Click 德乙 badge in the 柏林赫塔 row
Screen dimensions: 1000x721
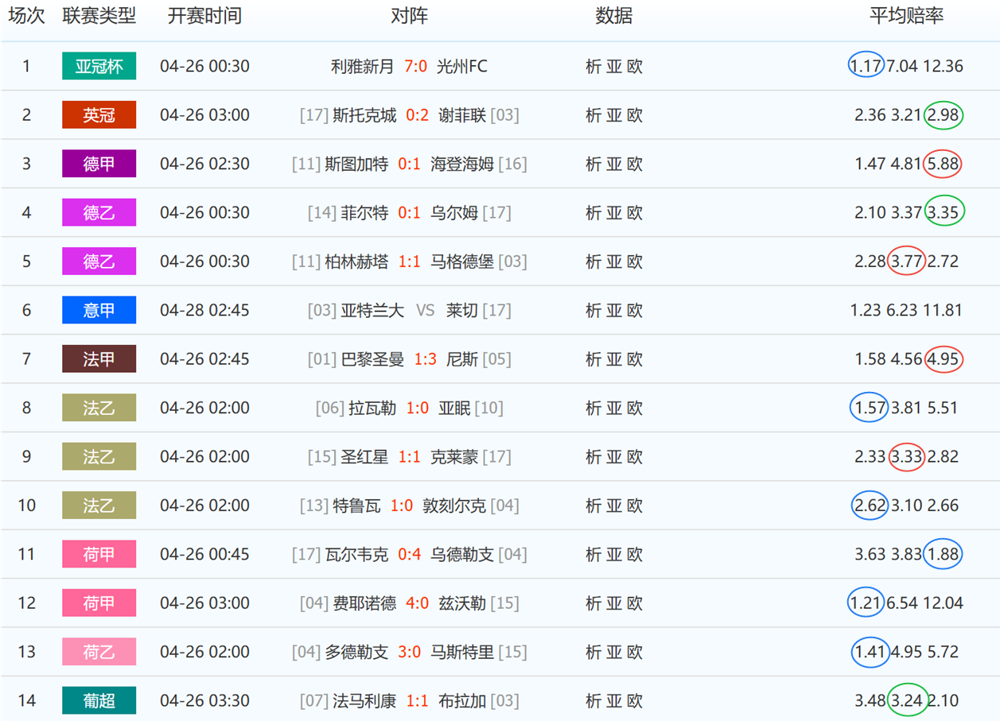pyautogui.click(x=99, y=261)
